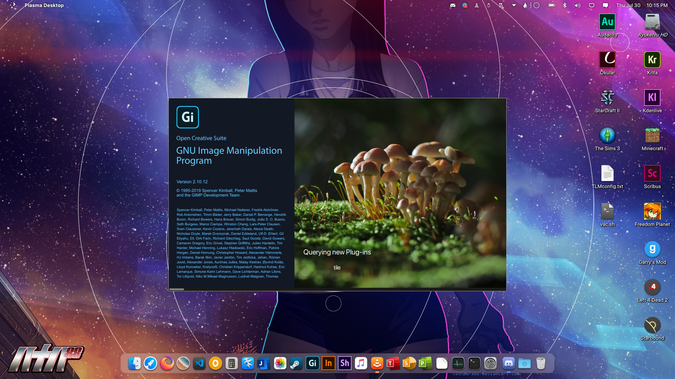Viewport: 675px width, 379px height.
Task: Open the volume control in tray
Action: 578,5
